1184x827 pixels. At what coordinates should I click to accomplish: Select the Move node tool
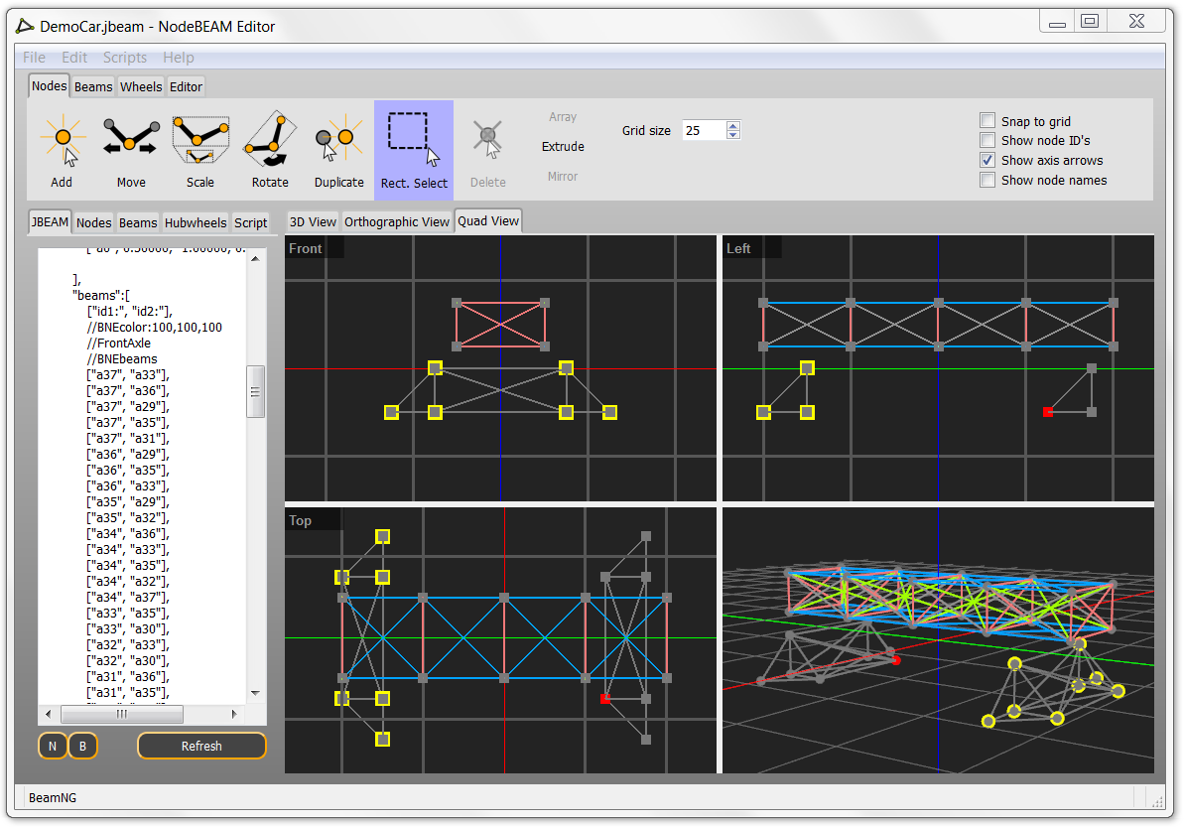pyautogui.click(x=131, y=150)
